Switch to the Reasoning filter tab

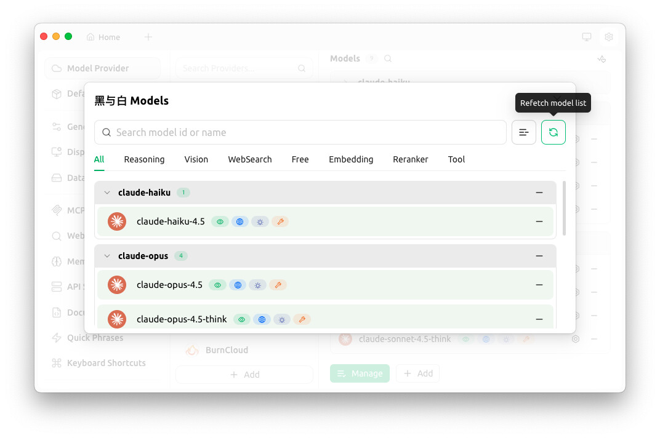pyautogui.click(x=144, y=159)
